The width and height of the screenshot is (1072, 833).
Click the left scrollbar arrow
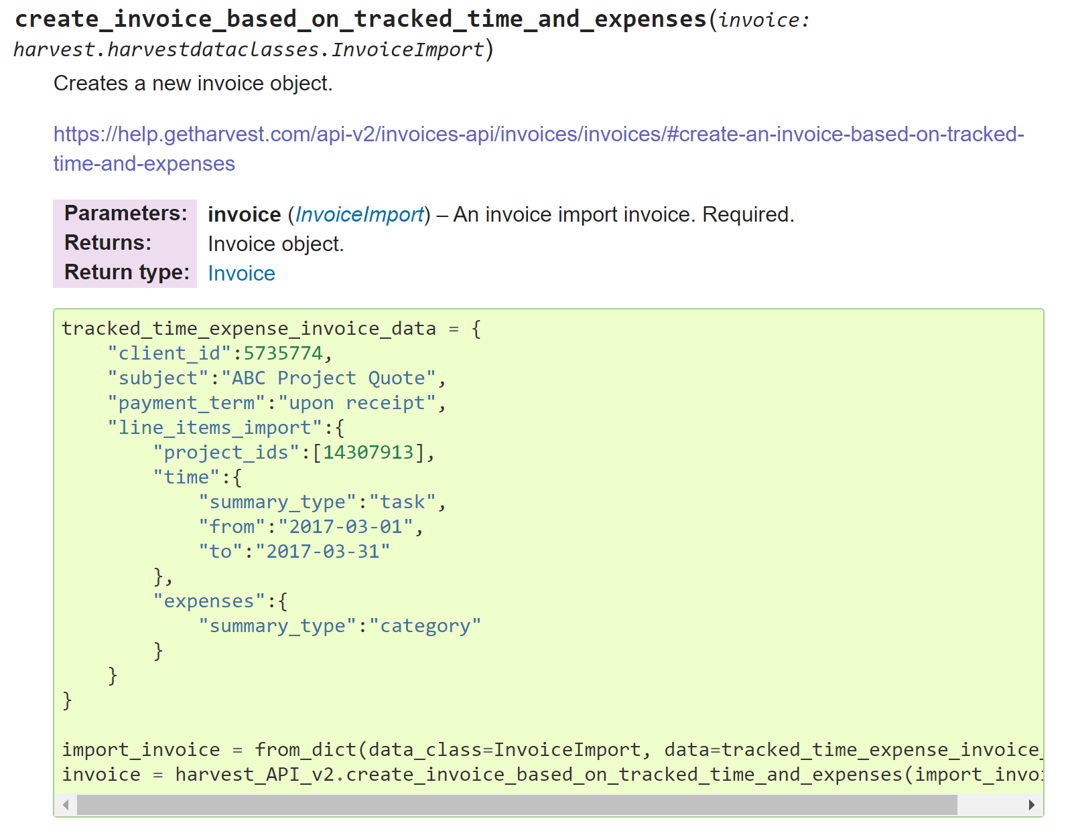point(64,804)
